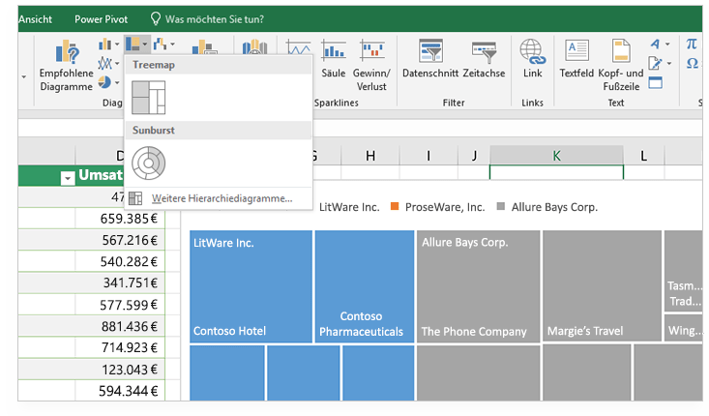Expand the pie chart dropdown arrow
This screenshot has height=416, width=709.
pos(117,82)
